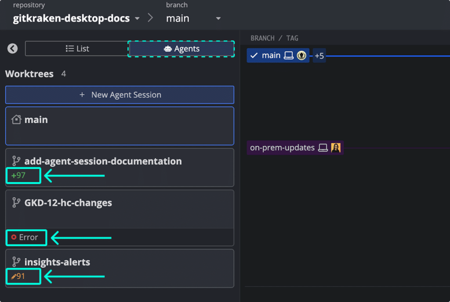
Task: Switch to the List view
Action: [77, 49]
